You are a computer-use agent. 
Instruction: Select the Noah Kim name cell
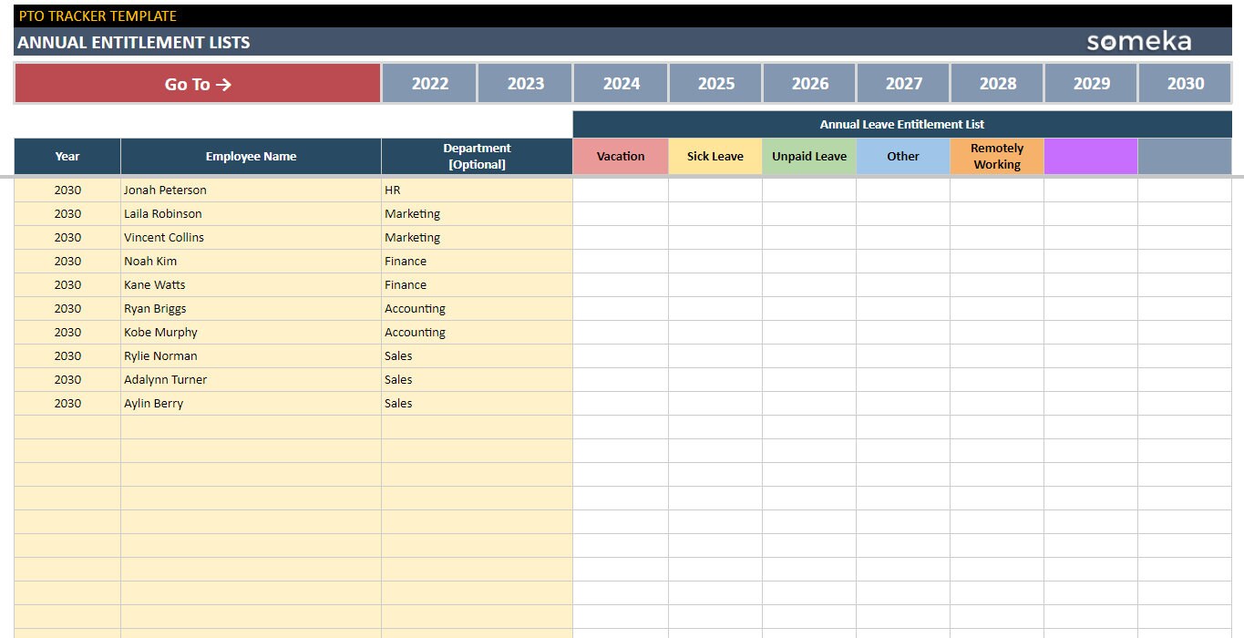251,261
